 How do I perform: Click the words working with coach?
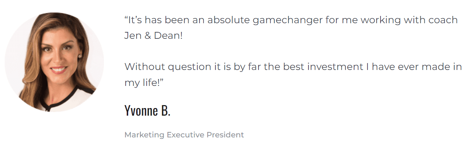click(409, 20)
